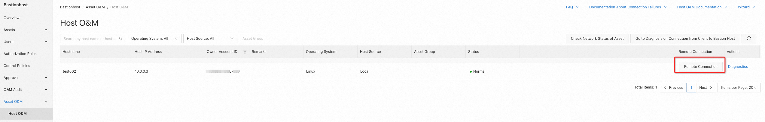Click the Remote Connection button for test002
The height and width of the screenshot is (122, 765).
click(700, 67)
